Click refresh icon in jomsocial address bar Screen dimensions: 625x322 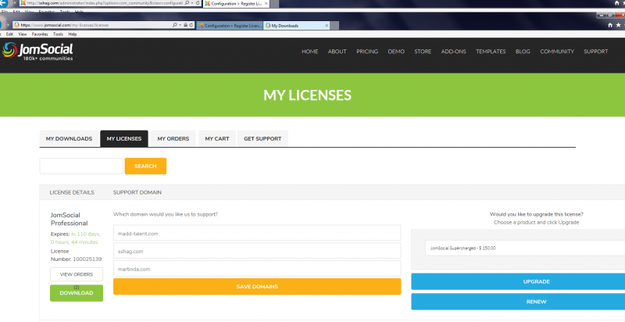click(191, 25)
